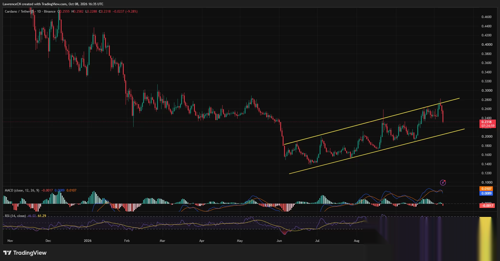Click the C0.2318 close value in legend

point(105,11)
